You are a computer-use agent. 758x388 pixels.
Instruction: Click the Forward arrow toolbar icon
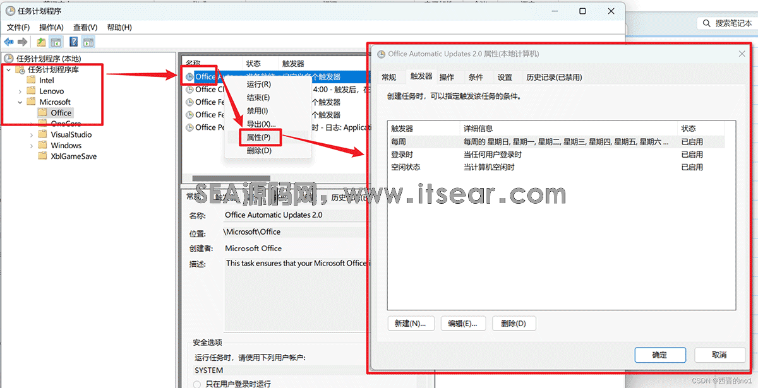(x=23, y=42)
